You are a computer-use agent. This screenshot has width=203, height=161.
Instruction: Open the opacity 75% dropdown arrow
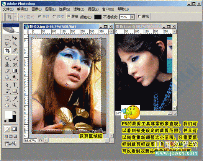[132, 17]
